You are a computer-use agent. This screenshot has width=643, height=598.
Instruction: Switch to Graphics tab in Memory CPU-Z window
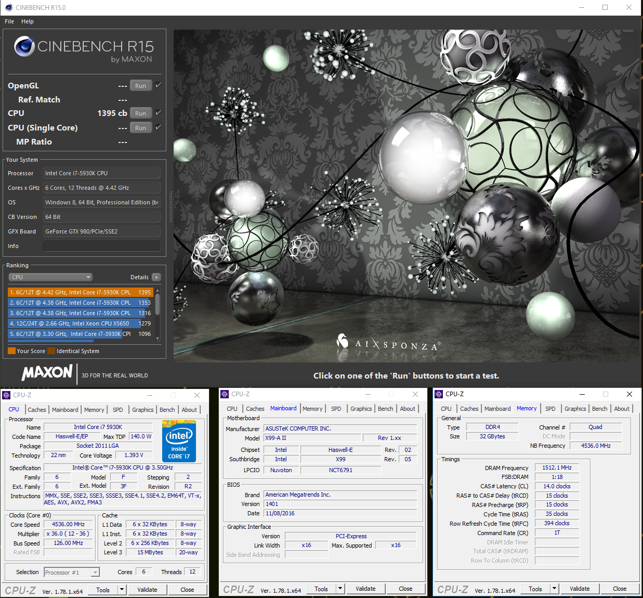575,409
